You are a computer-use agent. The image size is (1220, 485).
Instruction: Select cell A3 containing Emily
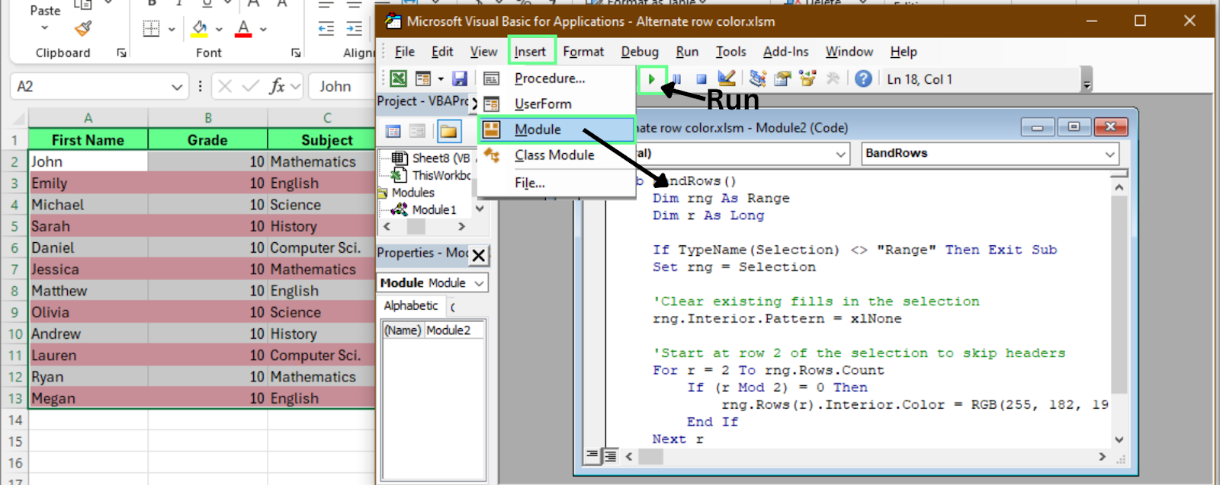coord(88,183)
